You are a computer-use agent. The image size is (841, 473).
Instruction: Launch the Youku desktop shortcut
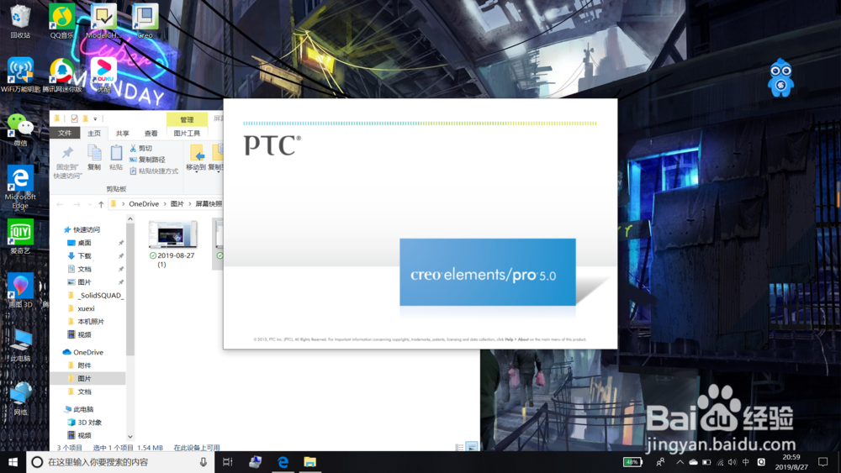point(103,75)
